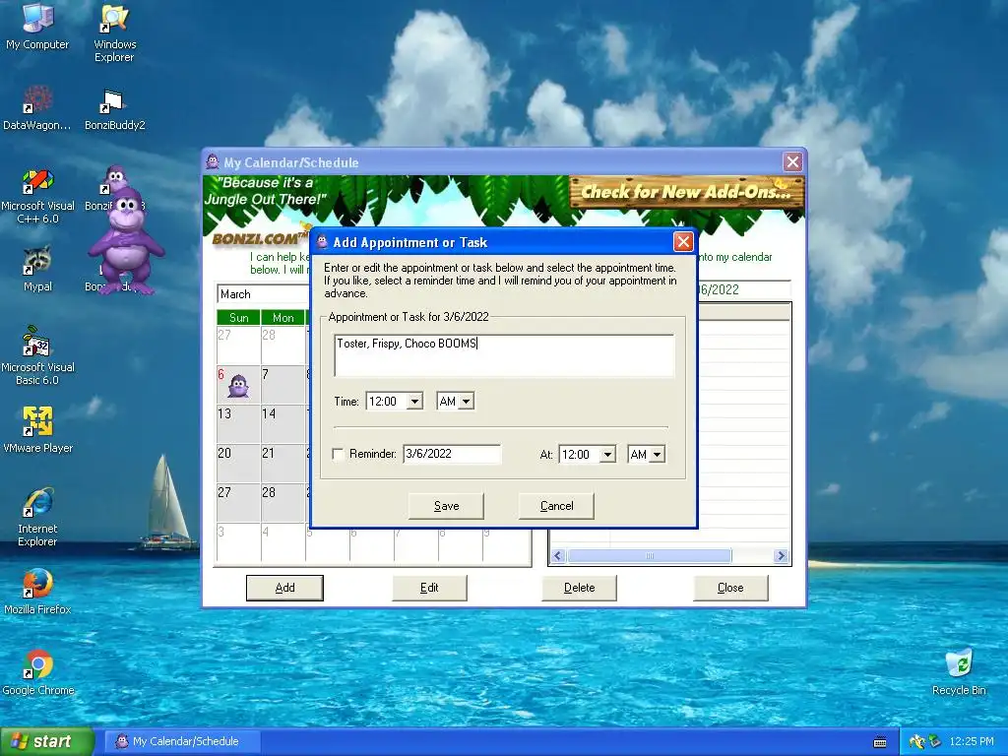Open the appointment AM/PM dropdown

[467, 402]
